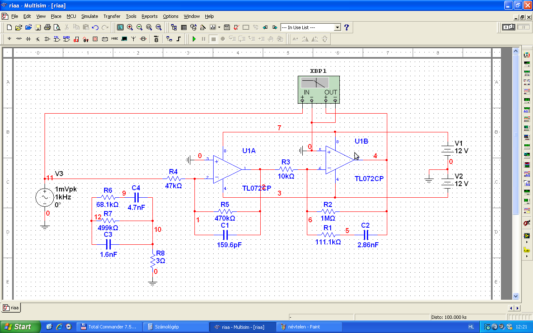Add a measurement probe from instruments toolbar
The height and width of the screenshot is (333, 533).
pyautogui.click(x=526, y=250)
